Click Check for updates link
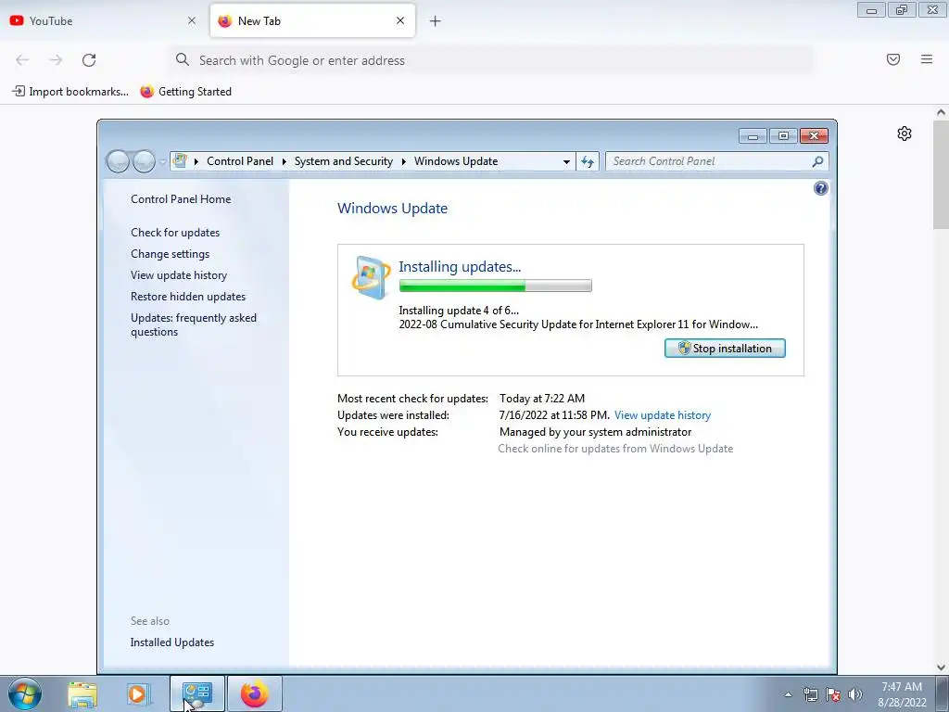This screenshot has width=949, height=712. pyautogui.click(x=175, y=233)
